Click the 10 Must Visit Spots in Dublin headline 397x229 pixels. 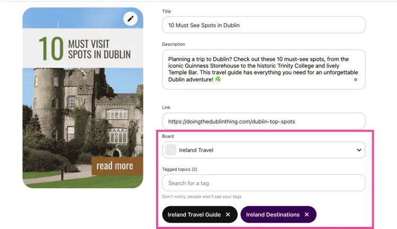click(x=85, y=49)
